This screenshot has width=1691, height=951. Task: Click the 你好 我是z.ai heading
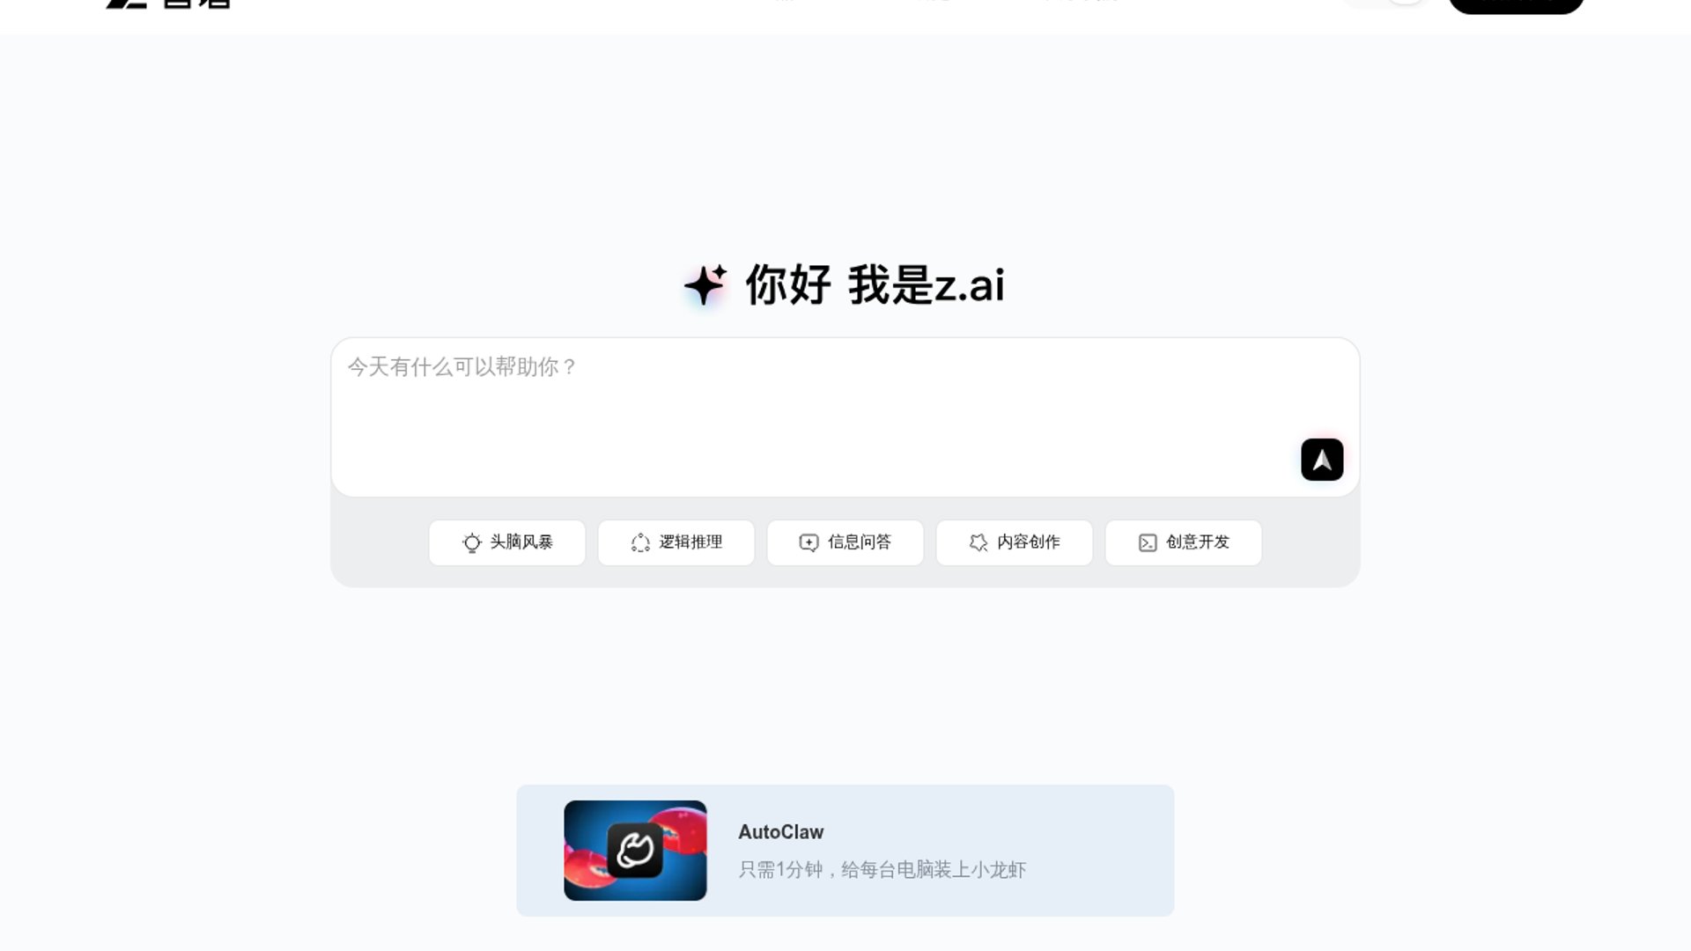(875, 284)
